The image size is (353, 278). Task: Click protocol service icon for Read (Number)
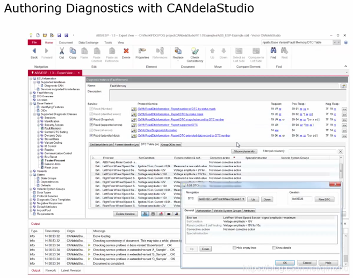tap(134, 109)
